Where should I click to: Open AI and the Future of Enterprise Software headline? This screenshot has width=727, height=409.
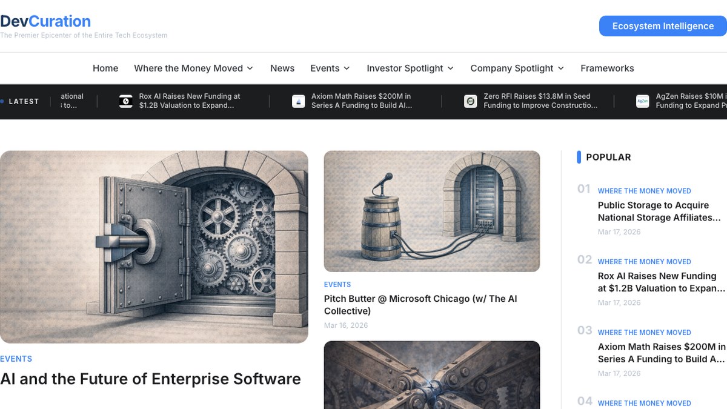tap(150, 379)
